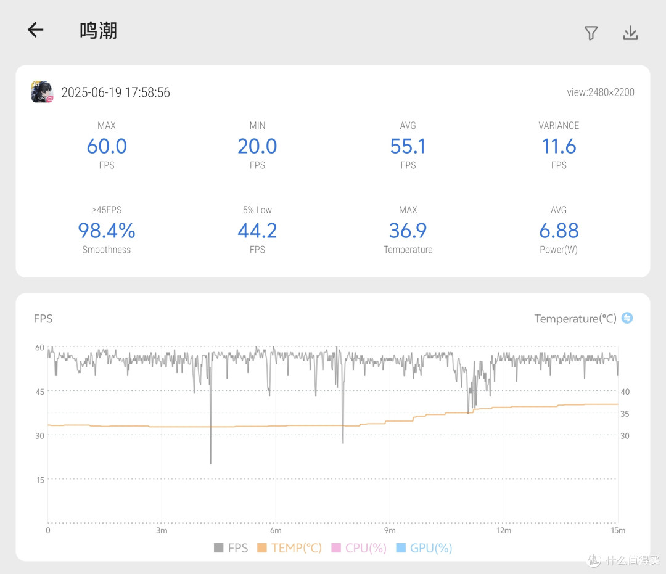Image resolution: width=666 pixels, height=574 pixels.
Task: Click the max temperature value 36.9
Action: point(408,231)
